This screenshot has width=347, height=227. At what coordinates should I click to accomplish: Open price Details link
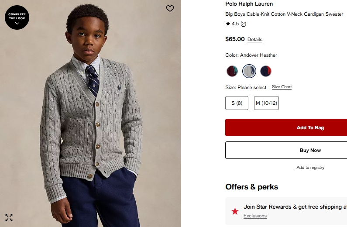(x=255, y=40)
